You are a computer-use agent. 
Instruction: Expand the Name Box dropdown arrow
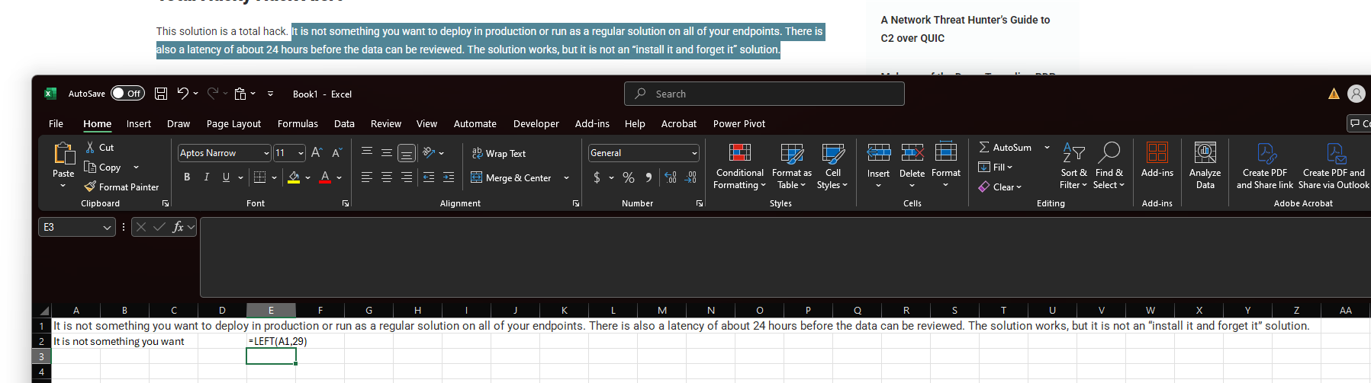(x=107, y=227)
